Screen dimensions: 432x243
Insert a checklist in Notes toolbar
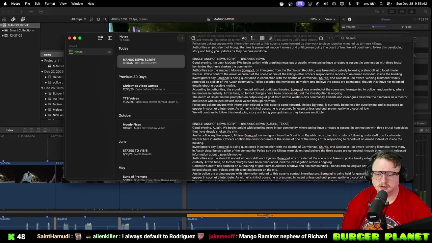[x=253, y=38]
